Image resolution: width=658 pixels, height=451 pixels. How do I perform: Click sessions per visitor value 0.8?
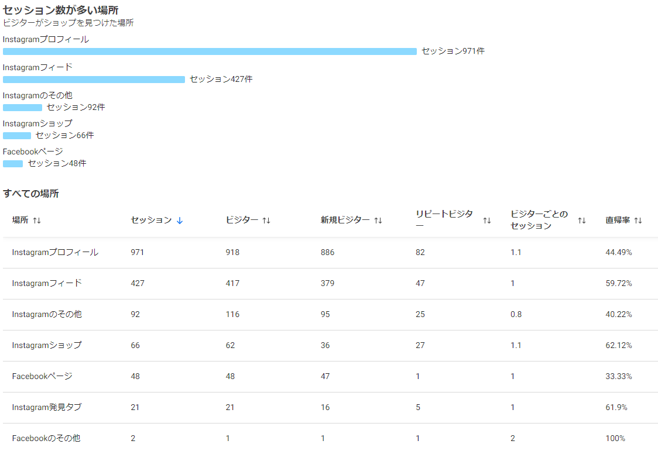point(516,314)
